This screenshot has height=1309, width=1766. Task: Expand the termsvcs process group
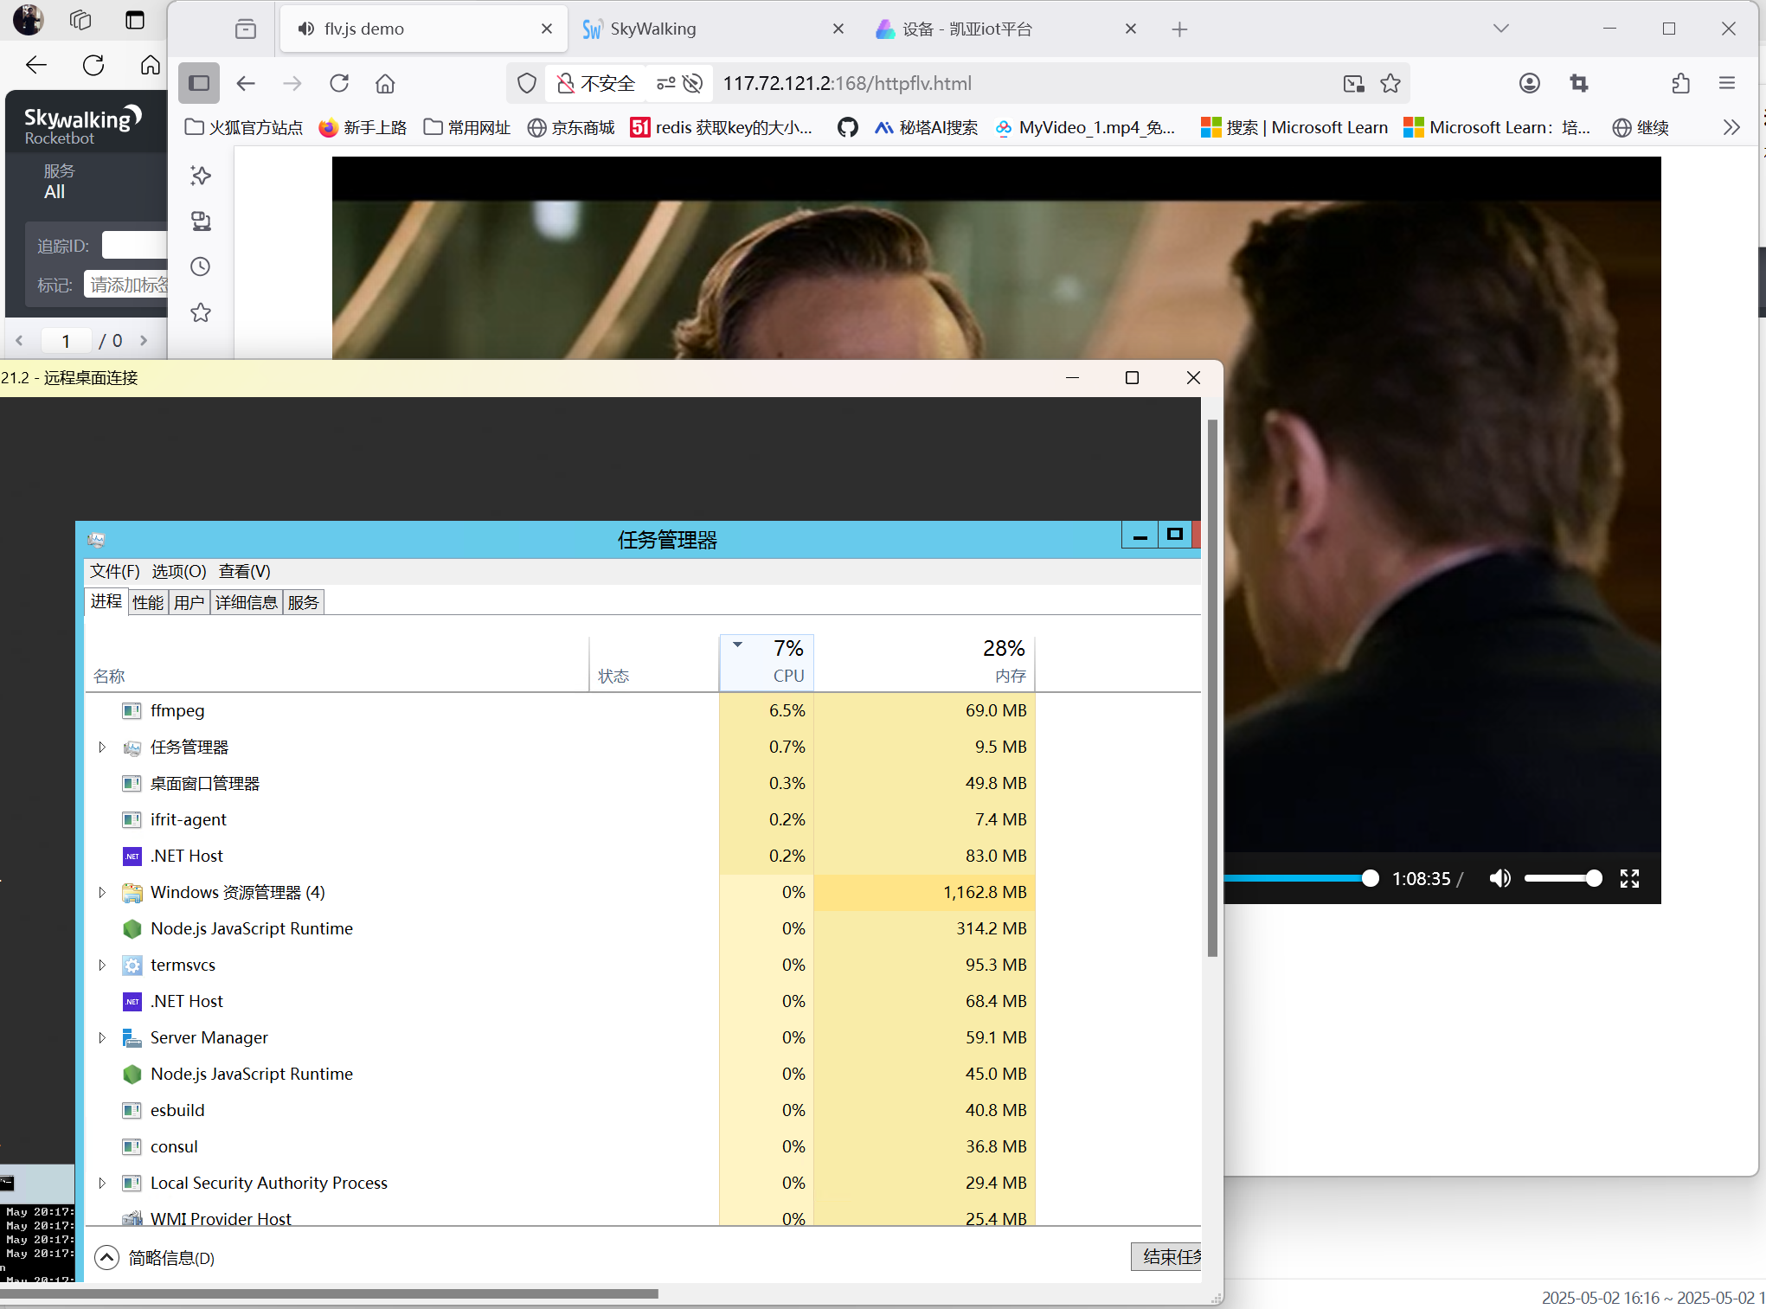click(x=102, y=965)
